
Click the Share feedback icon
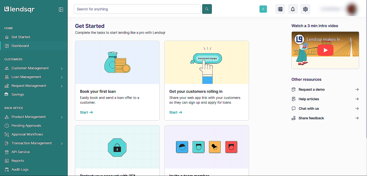(x=294, y=118)
